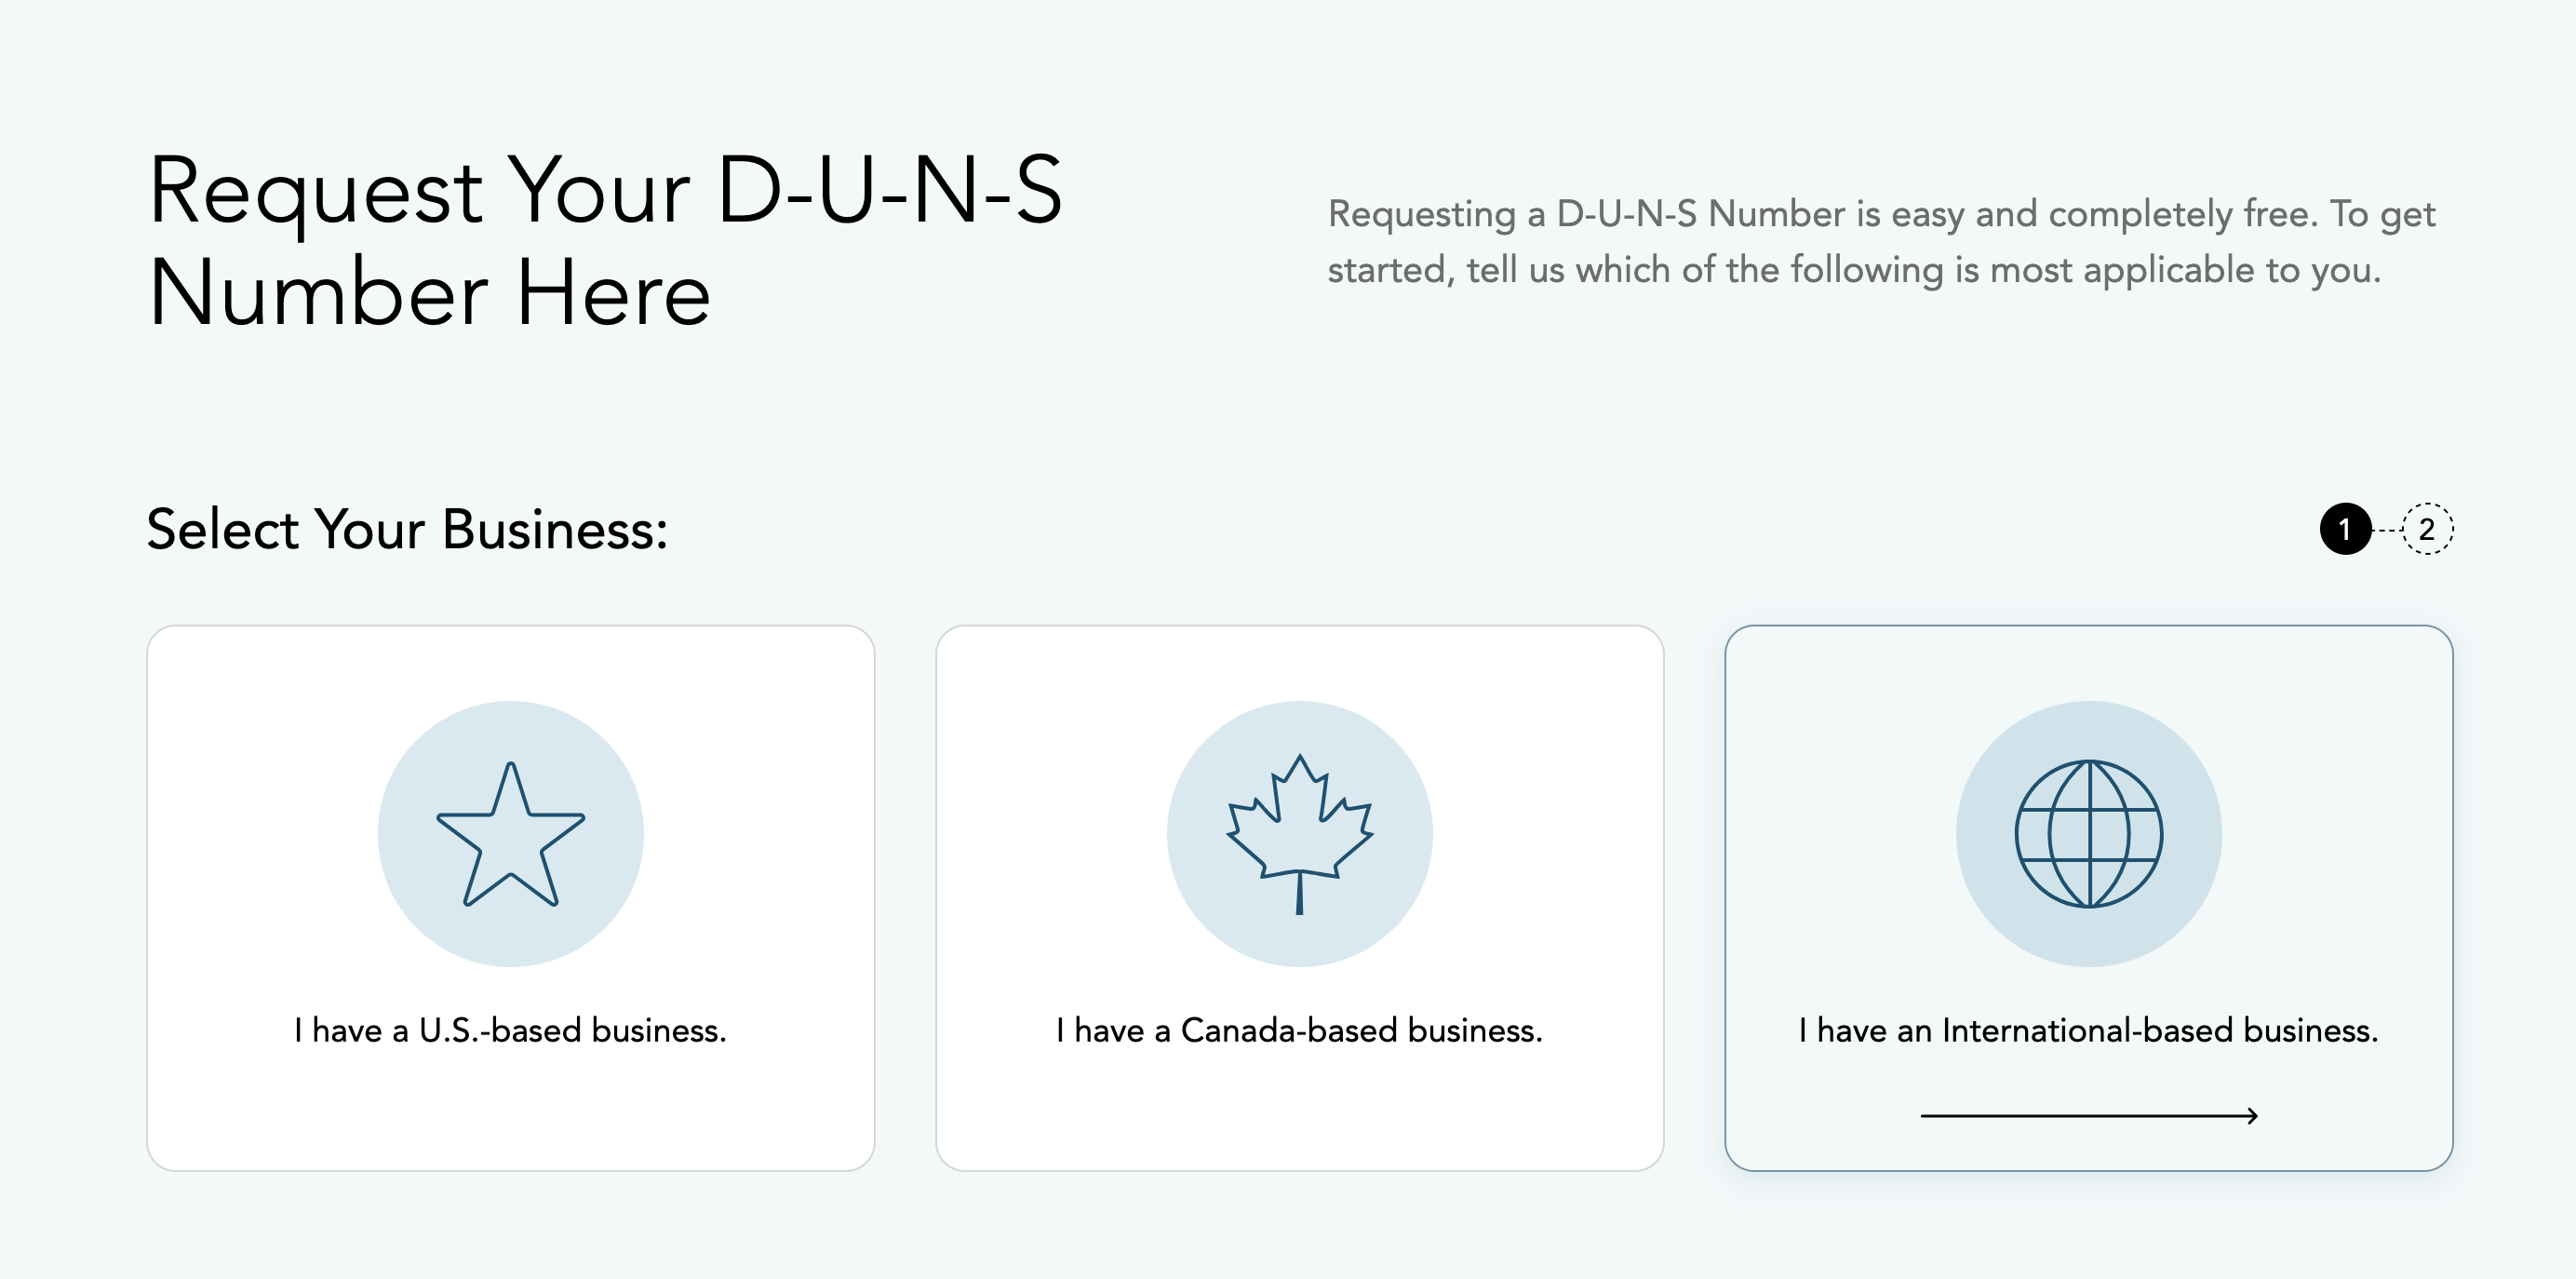
Task: Click the dashed connector between steps 1 and 2
Action: point(2387,529)
